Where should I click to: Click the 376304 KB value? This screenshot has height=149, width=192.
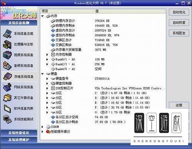pos(102,21)
